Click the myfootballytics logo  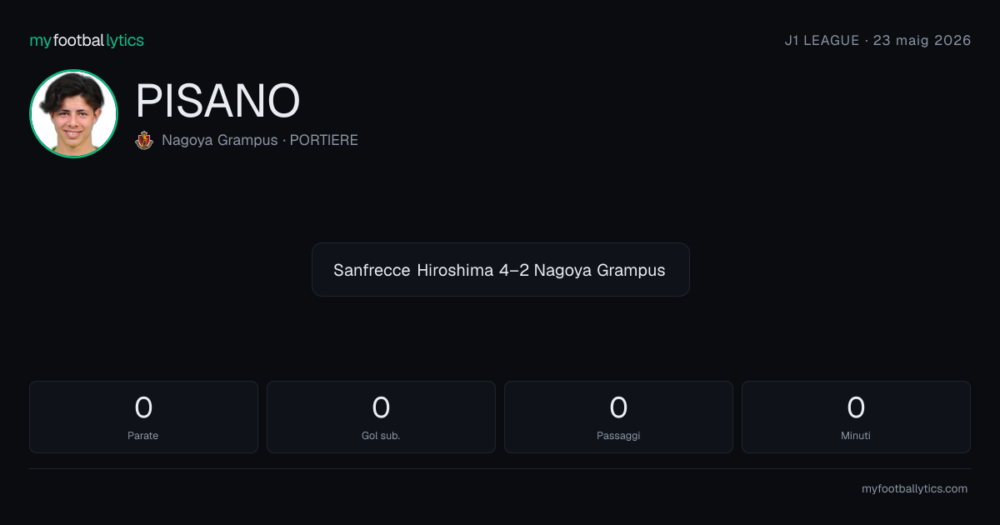[87, 40]
